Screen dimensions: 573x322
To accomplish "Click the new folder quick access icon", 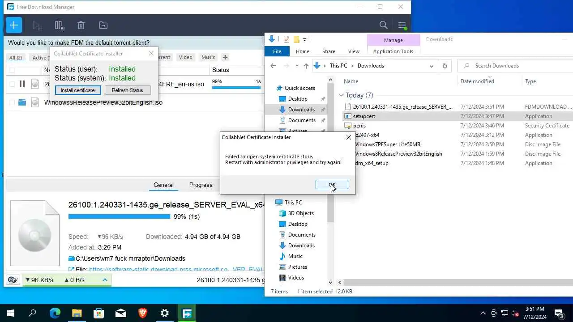I will point(296,39).
